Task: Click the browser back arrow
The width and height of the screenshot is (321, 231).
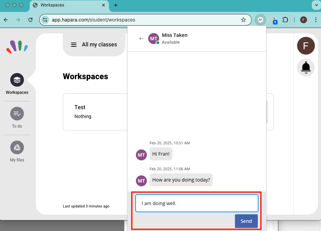Action: pyautogui.click(x=6, y=20)
